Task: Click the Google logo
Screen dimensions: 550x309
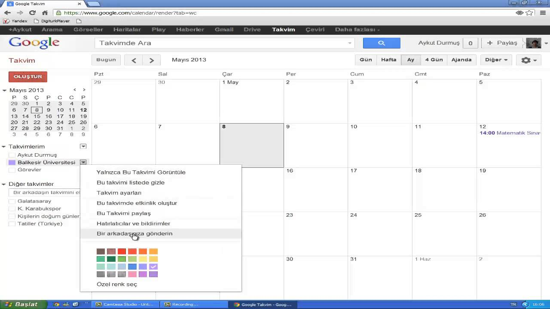Action: click(34, 43)
